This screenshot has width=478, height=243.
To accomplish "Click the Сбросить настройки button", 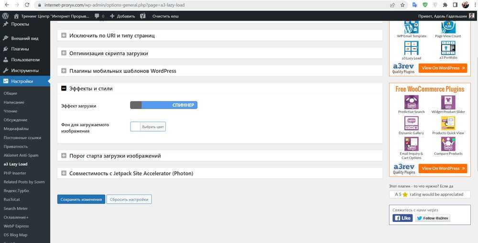I will pyautogui.click(x=129, y=199).
